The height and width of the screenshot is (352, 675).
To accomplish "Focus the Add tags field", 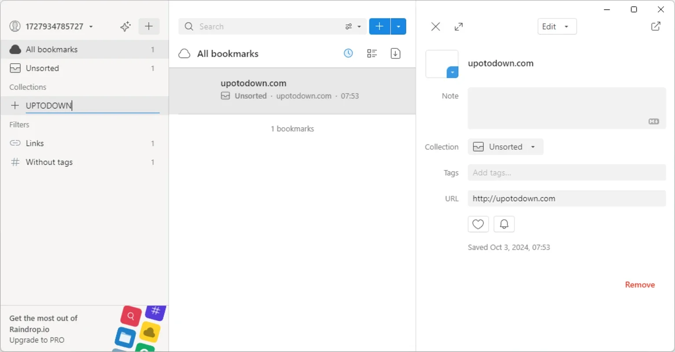I will (x=567, y=172).
